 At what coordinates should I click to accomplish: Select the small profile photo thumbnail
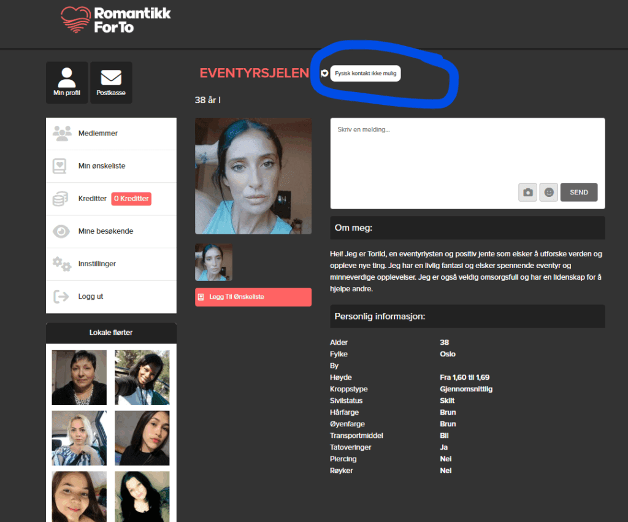(213, 263)
